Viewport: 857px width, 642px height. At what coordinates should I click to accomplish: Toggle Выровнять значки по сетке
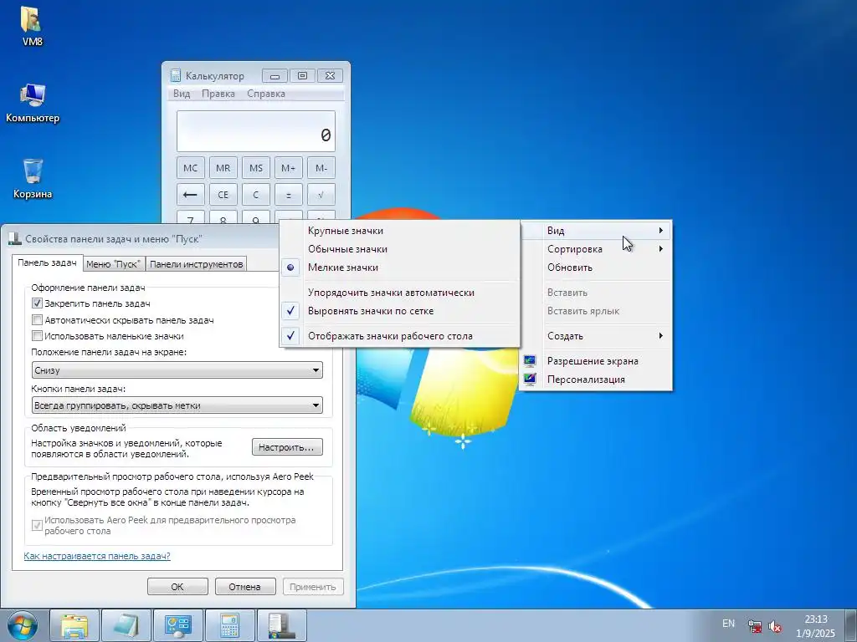[399, 311]
